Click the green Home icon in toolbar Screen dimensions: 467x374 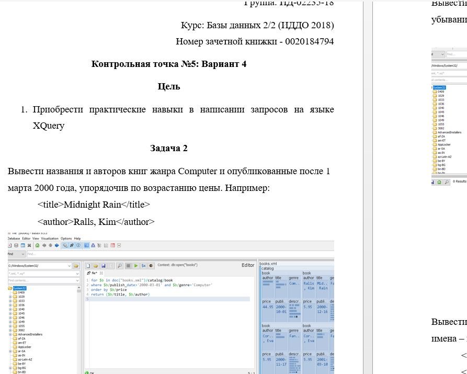pos(37,245)
